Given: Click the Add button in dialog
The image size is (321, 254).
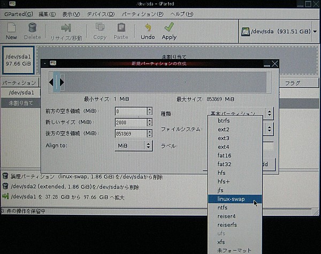Looking at the screenshot, I should (269, 164).
